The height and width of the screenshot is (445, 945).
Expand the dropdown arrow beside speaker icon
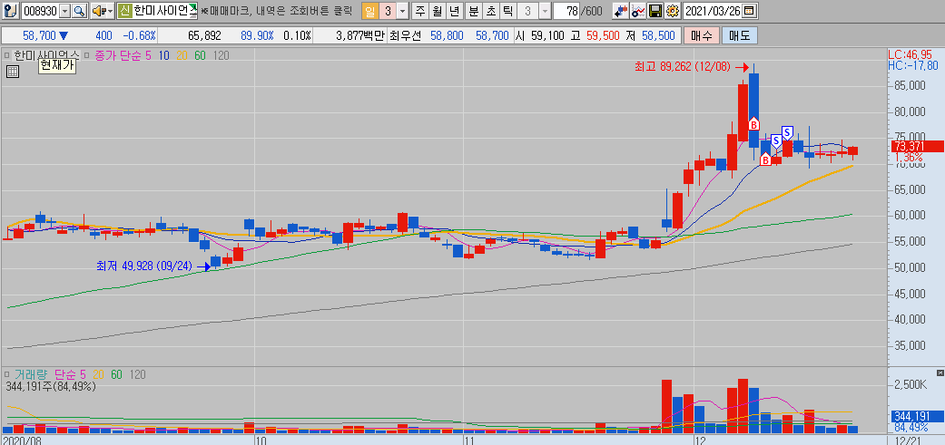[x=109, y=11]
